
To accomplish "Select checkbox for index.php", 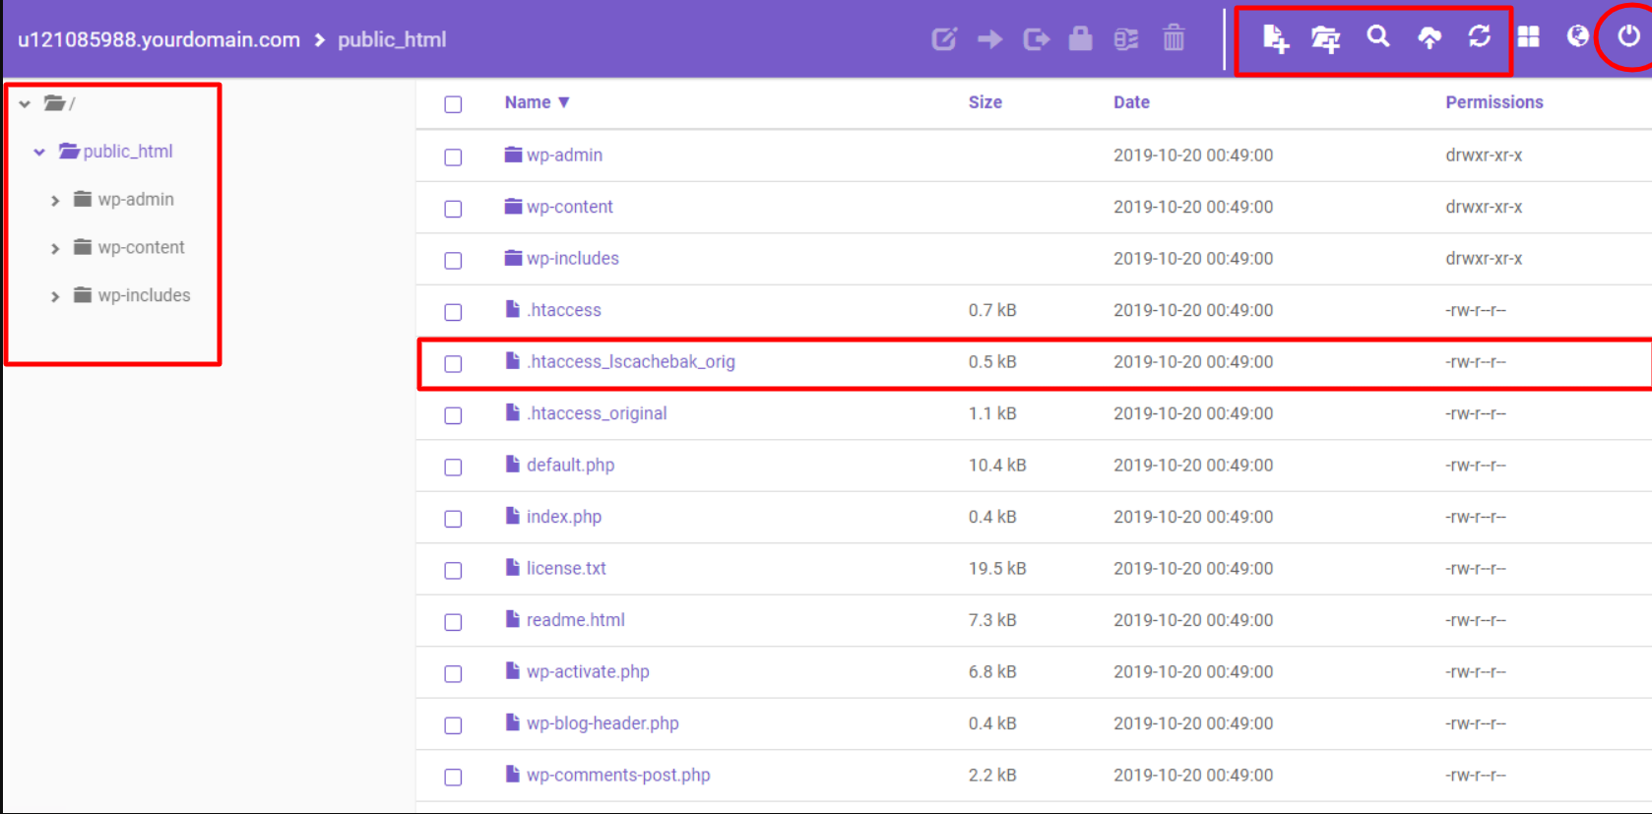I will (x=453, y=519).
